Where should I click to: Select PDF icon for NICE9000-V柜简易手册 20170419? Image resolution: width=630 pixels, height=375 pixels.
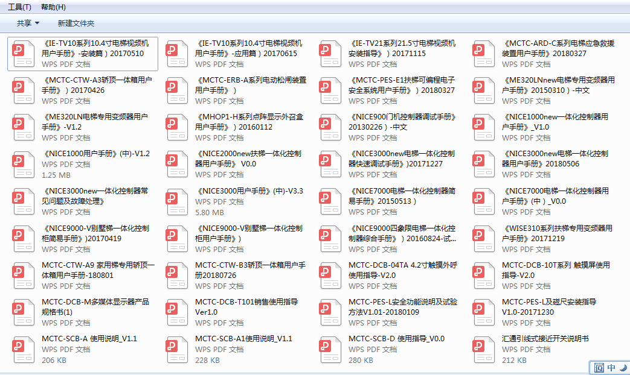[24, 239]
